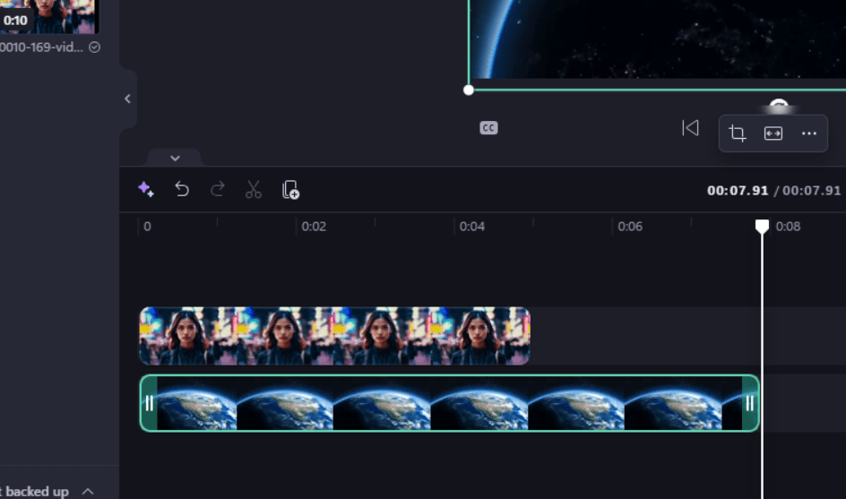Click the preview's bottom-left resize handle
This screenshot has width=846, height=499.
469,90
